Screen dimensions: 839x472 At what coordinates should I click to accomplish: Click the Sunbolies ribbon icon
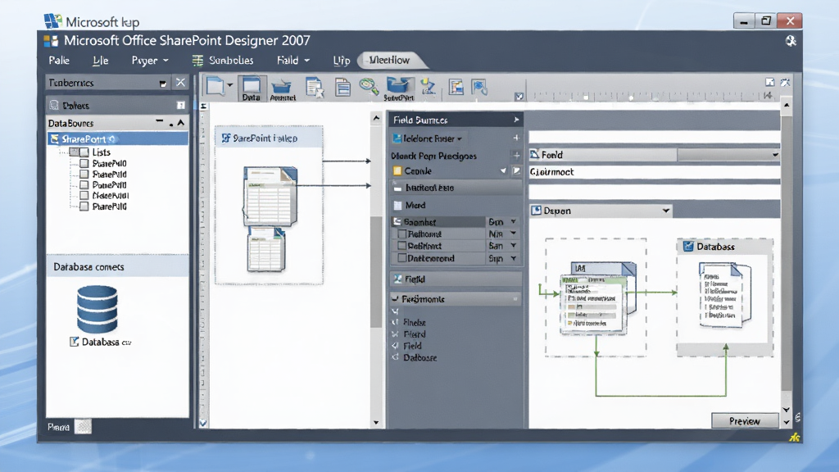[x=197, y=61]
